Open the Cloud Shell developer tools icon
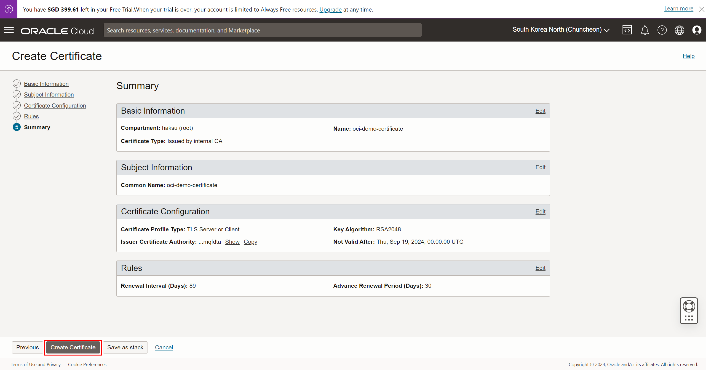Viewport: 706px width, 370px height. [x=627, y=30]
